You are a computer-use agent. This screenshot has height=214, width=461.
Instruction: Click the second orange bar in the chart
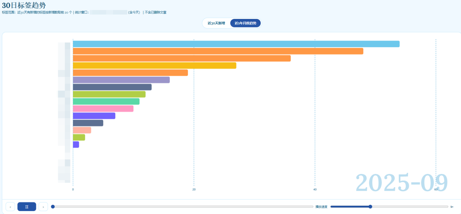[182, 58]
